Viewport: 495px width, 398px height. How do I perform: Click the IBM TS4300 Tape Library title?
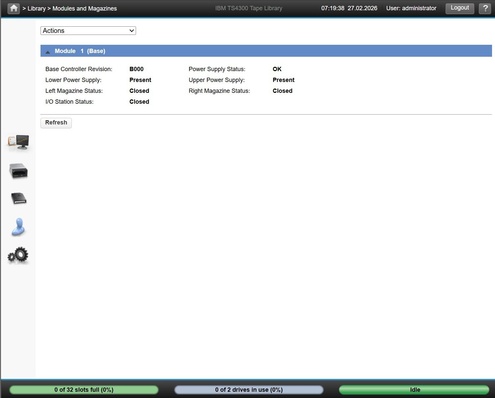click(x=249, y=8)
